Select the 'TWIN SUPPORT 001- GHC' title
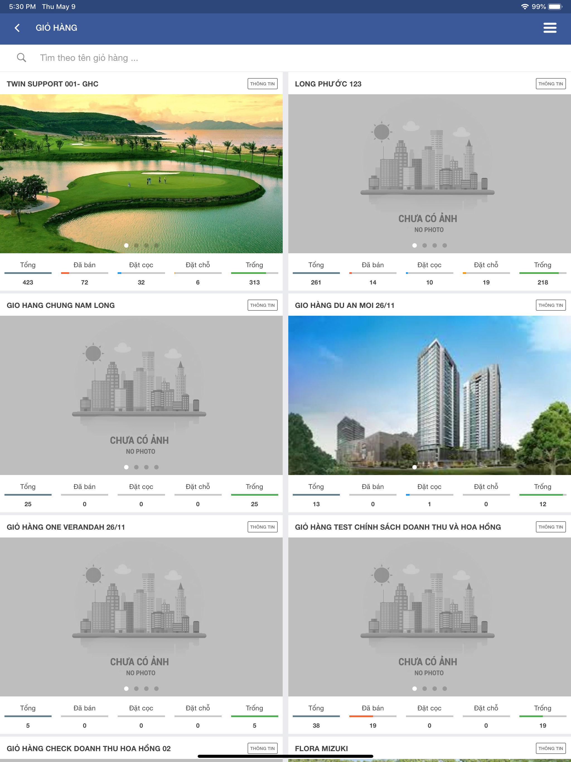The image size is (571, 762). [52, 84]
